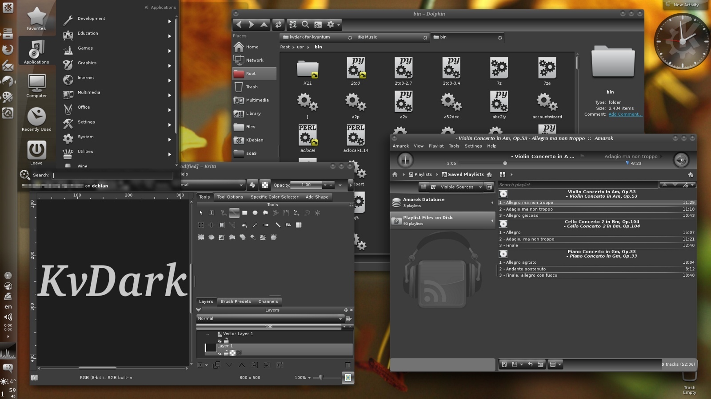Select the Ellipse tool in Krita toolbox
Viewport: 711px width, 399px height.
pos(255,213)
